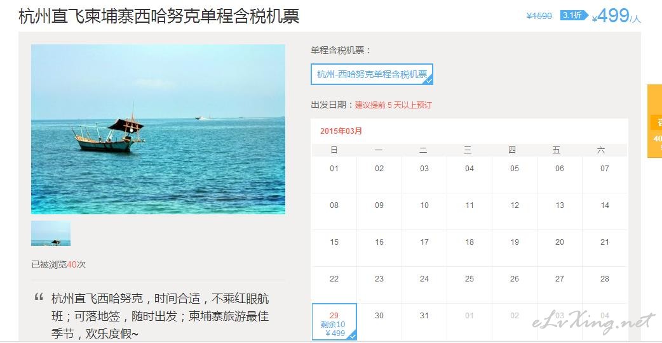Click the orange side tab at right edge

click(655, 121)
